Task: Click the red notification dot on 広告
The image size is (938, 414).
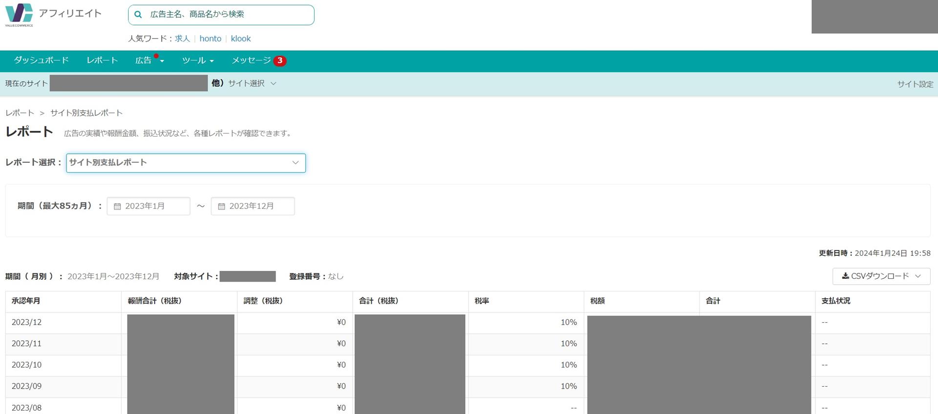Action: click(156, 56)
